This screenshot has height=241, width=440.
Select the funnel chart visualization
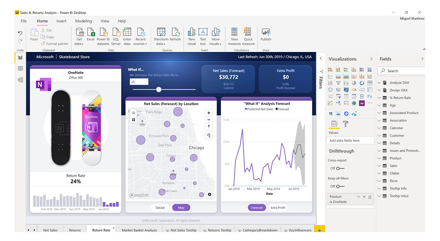pyautogui.click(x=338, y=83)
